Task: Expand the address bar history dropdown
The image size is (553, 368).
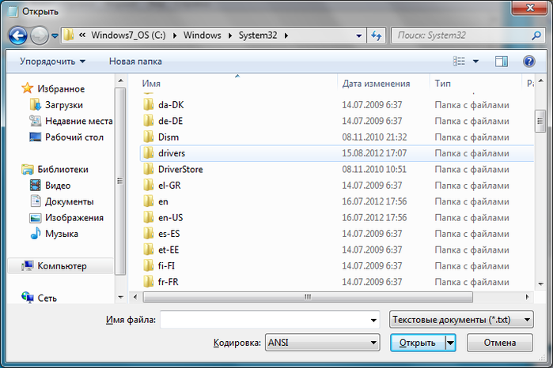Action: coord(358,36)
